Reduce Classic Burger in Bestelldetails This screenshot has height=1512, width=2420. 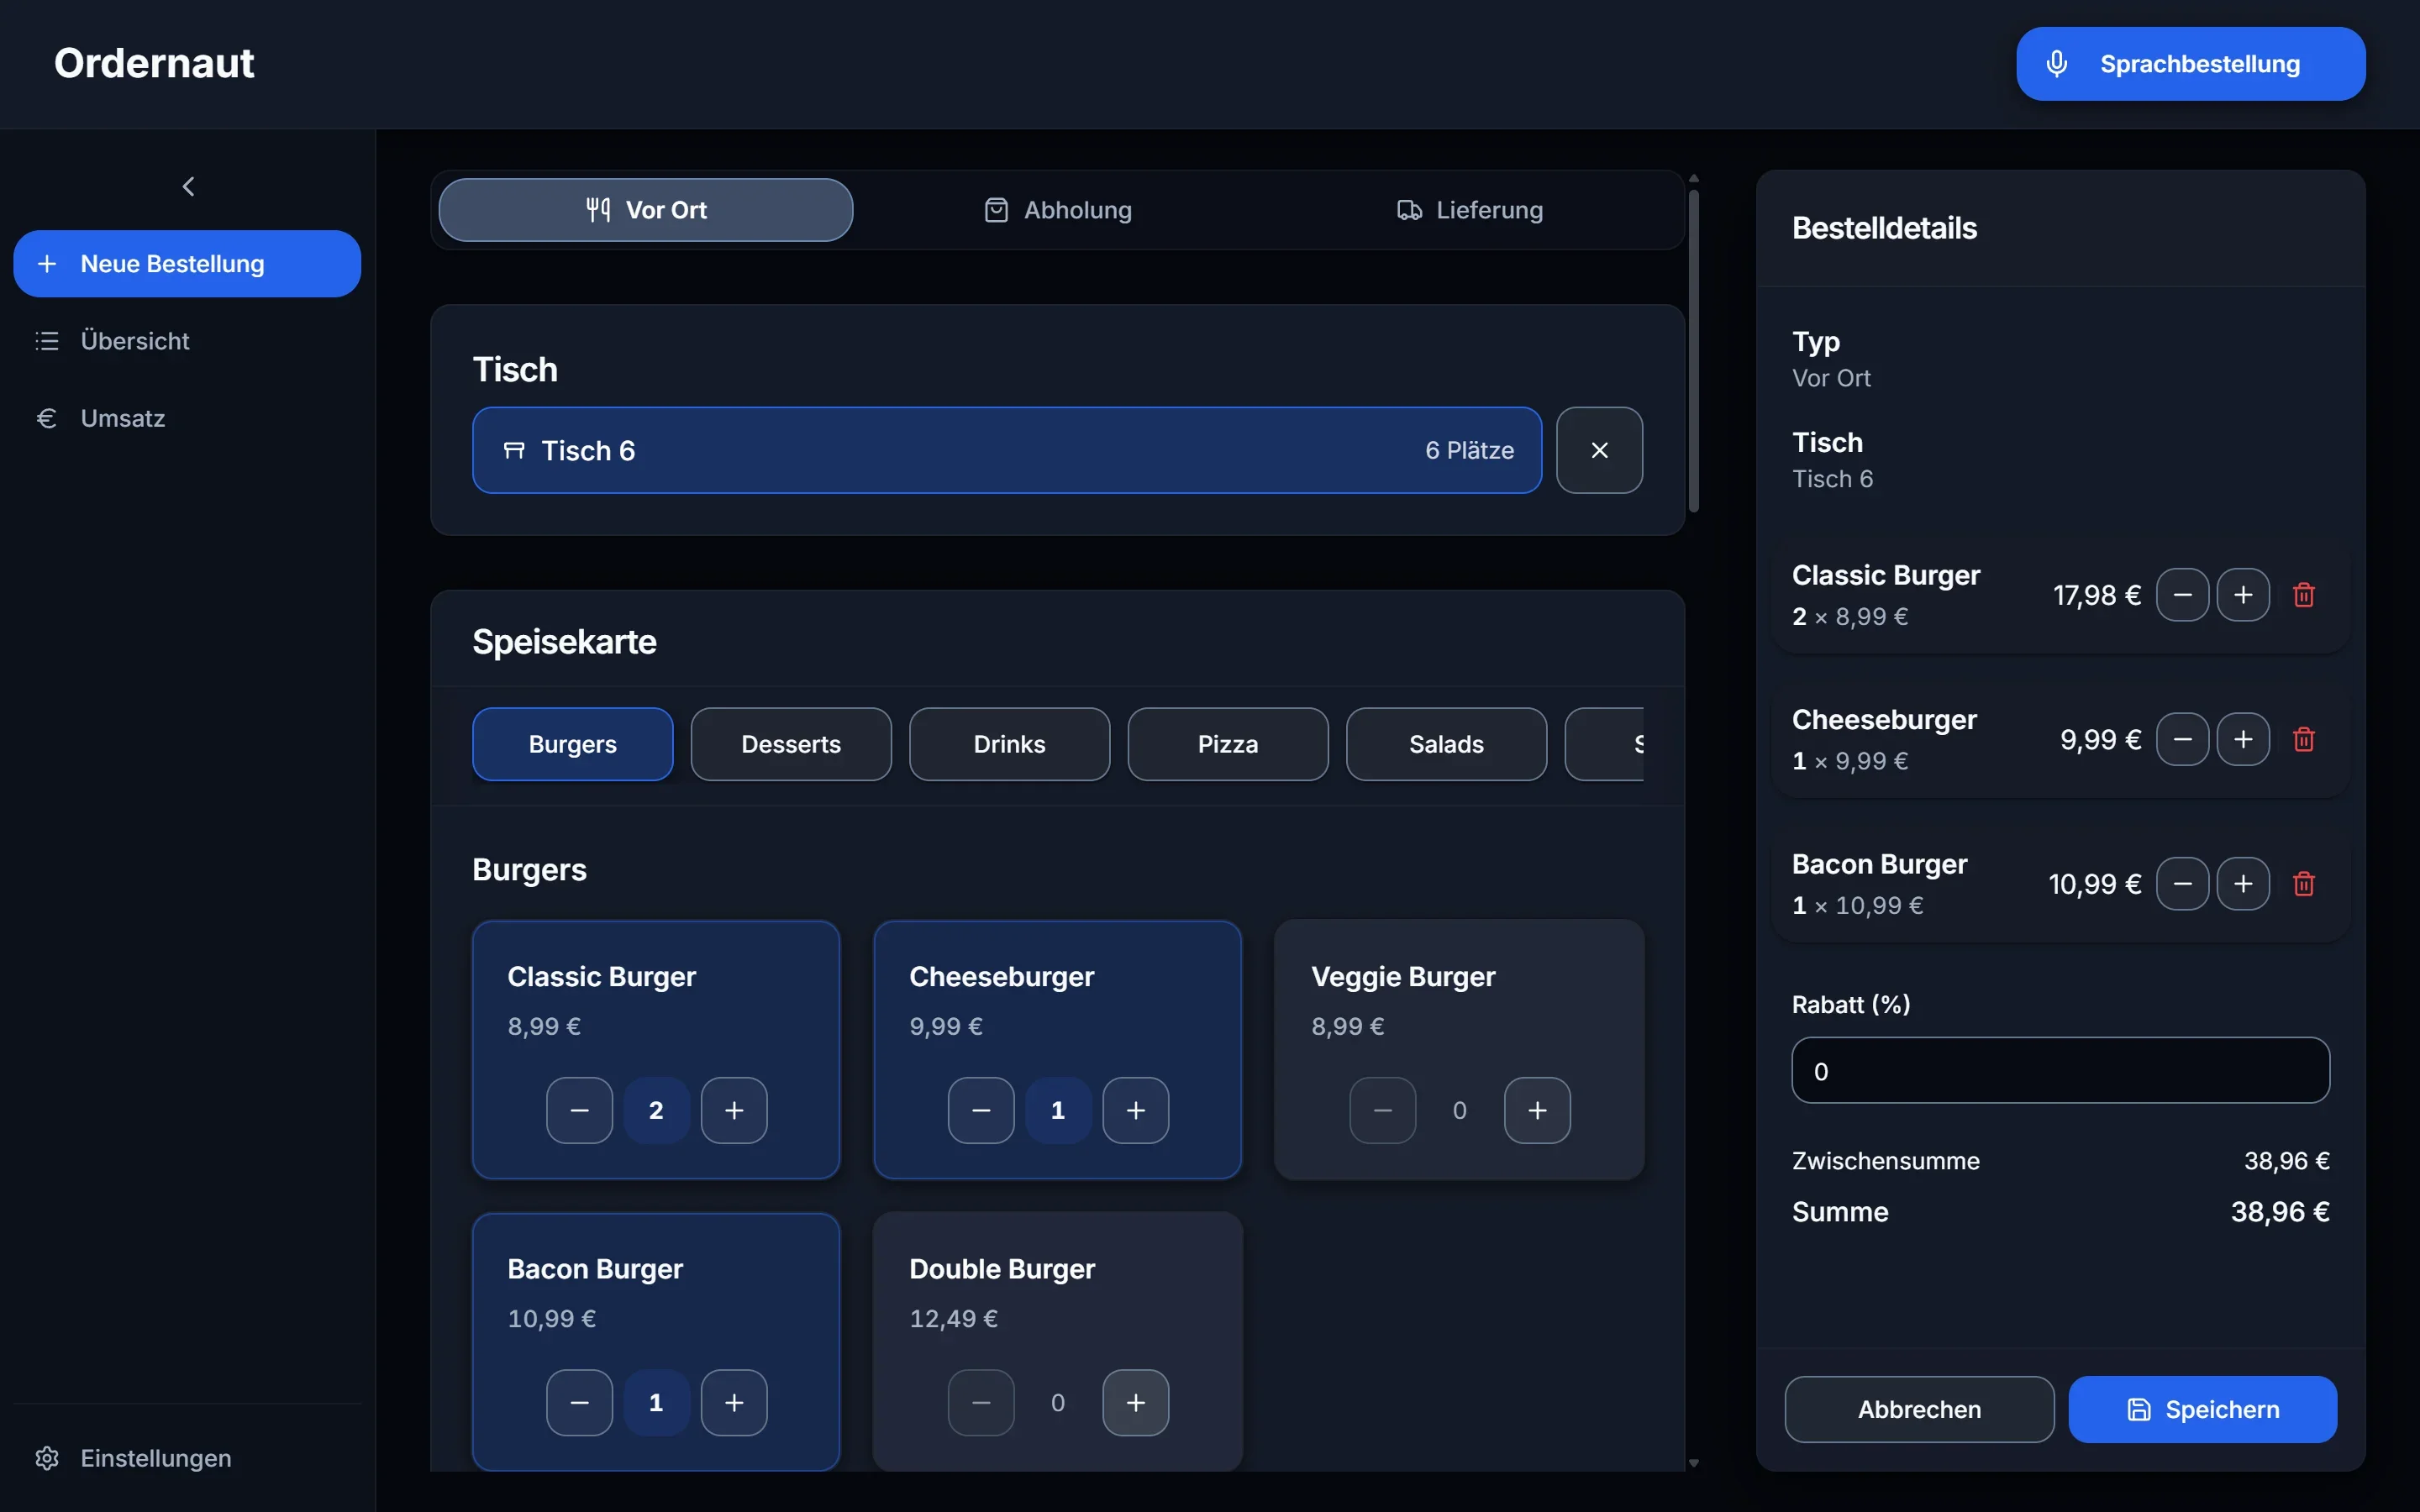click(x=2183, y=595)
